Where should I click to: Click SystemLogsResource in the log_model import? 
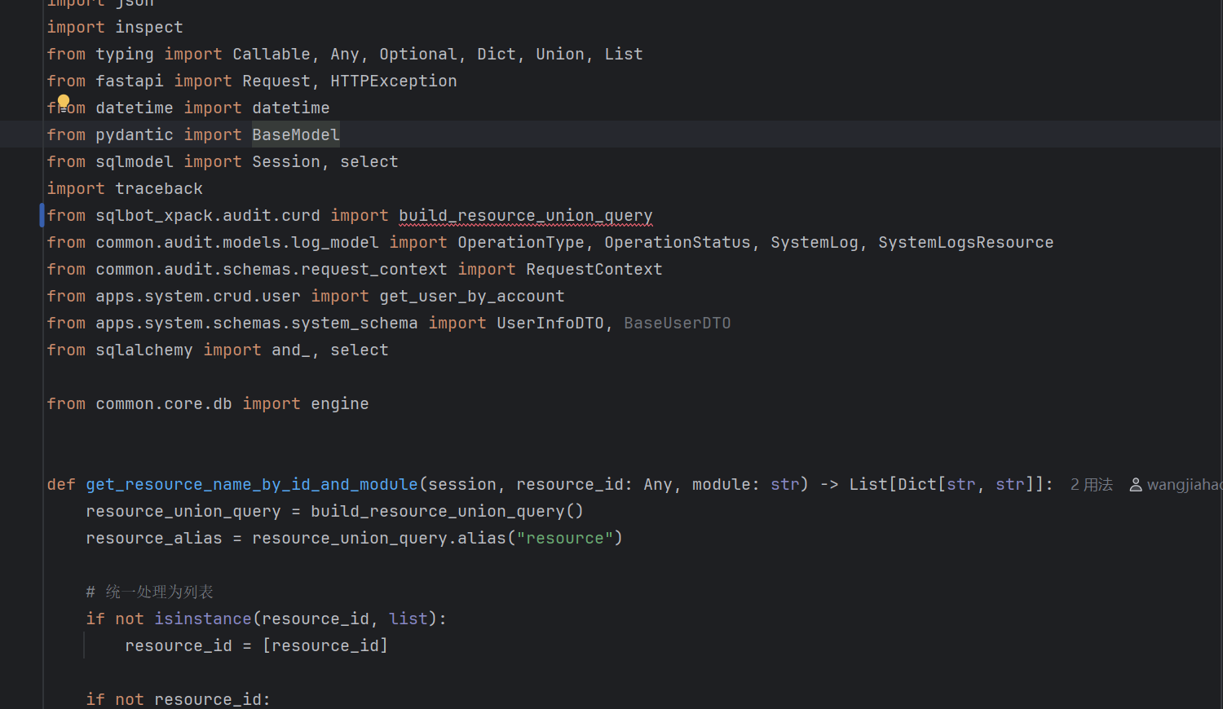point(965,243)
